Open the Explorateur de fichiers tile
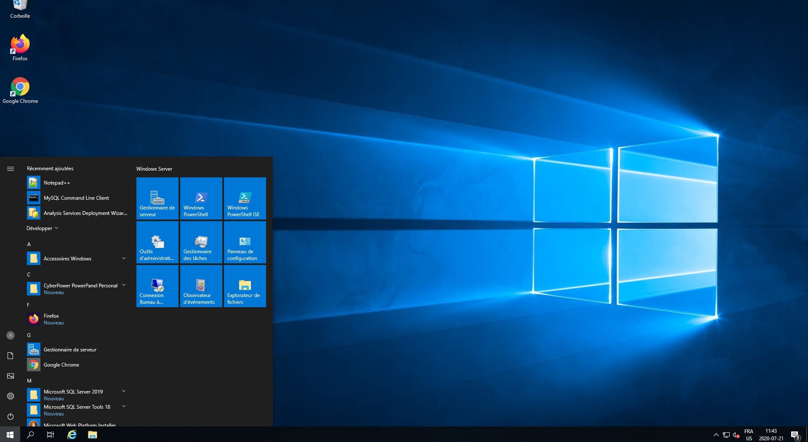808x442 pixels. tap(245, 286)
